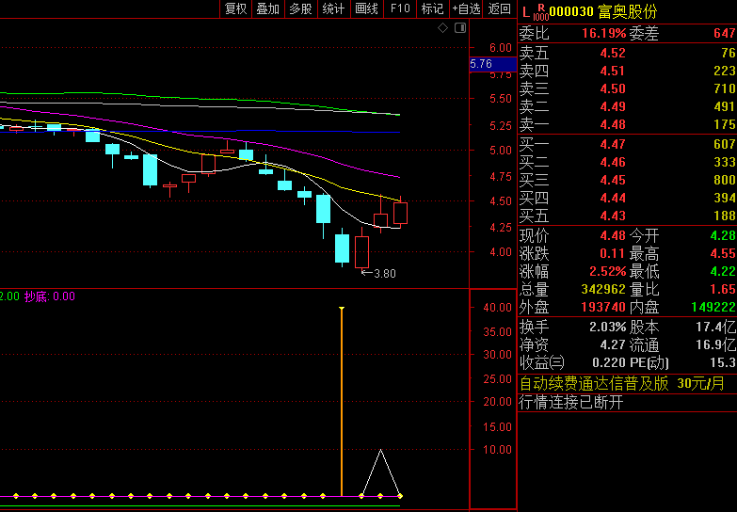Click the 买三 price 4.45

pos(613,180)
